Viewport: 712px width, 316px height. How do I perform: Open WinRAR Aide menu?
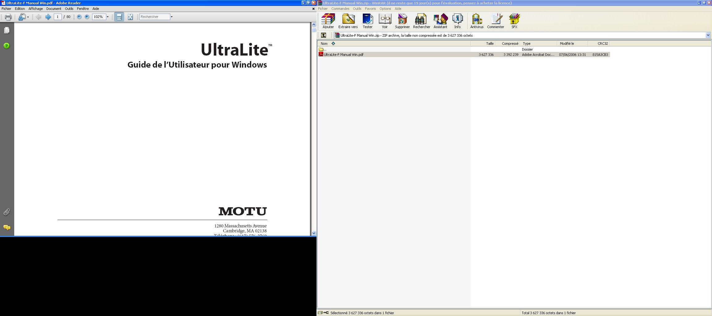(x=398, y=9)
